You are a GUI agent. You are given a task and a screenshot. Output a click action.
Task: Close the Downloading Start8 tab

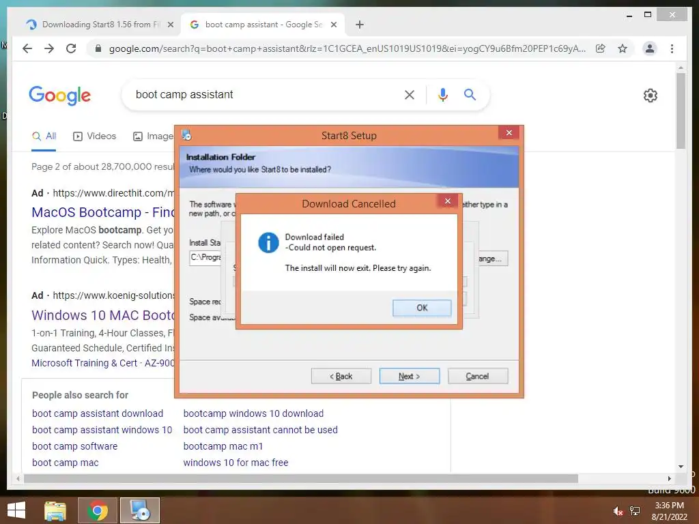[170, 25]
